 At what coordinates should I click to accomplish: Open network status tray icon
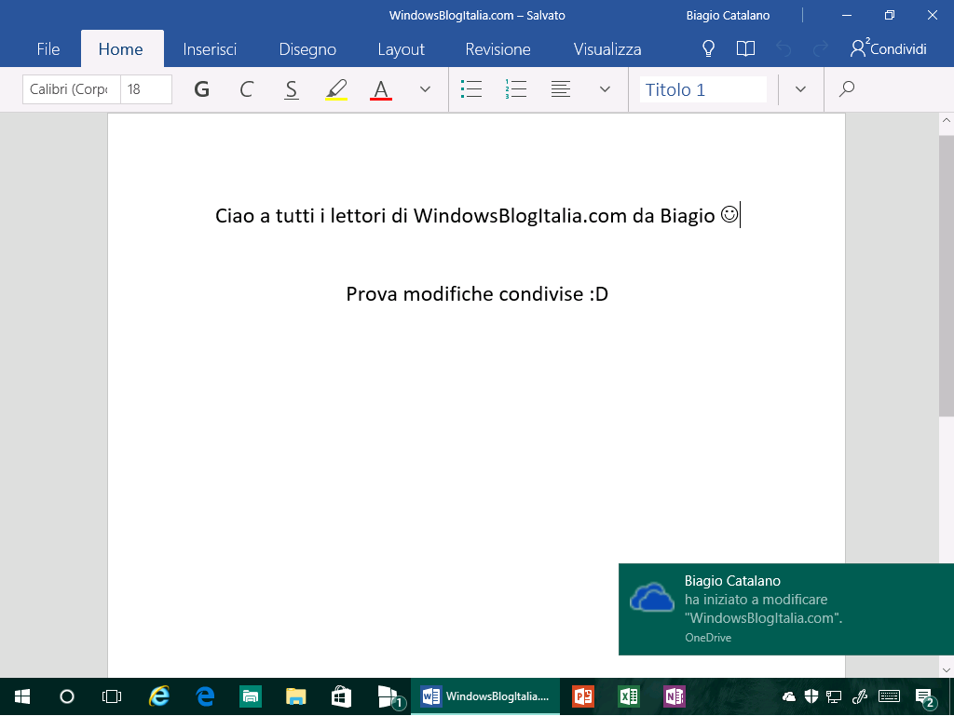pyautogui.click(x=834, y=696)
